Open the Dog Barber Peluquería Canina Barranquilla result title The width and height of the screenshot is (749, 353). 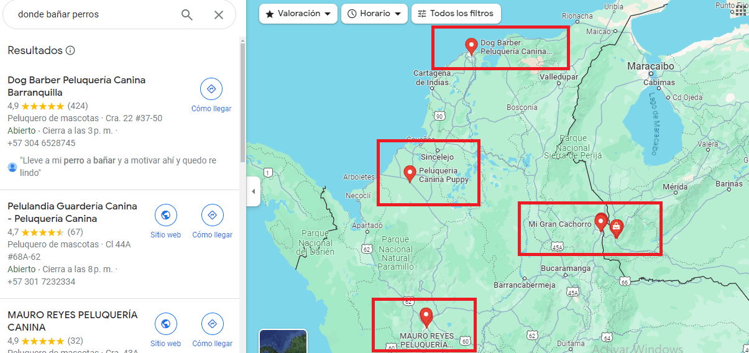point(76,86)
